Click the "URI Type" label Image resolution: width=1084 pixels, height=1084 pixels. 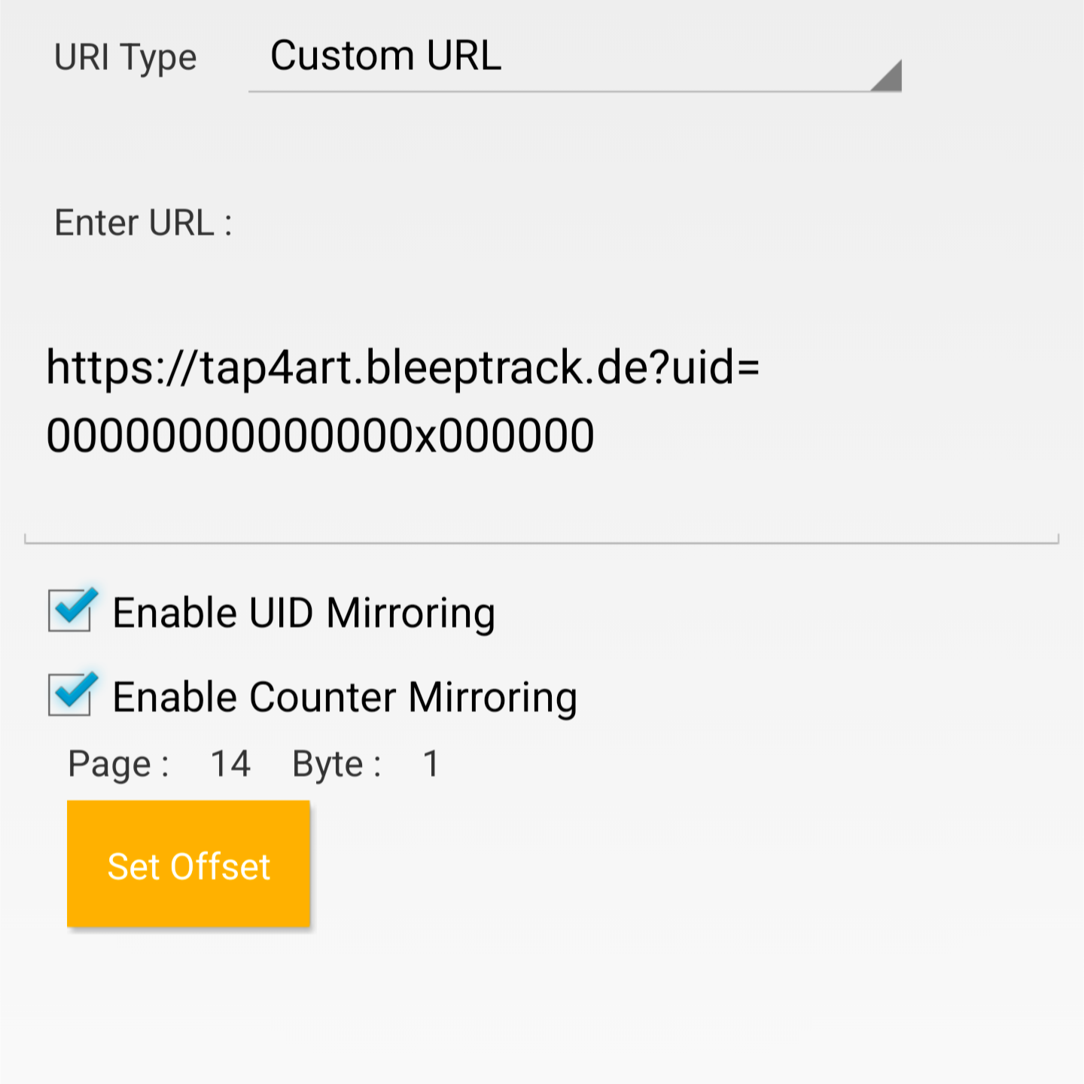tap(125, 58)
